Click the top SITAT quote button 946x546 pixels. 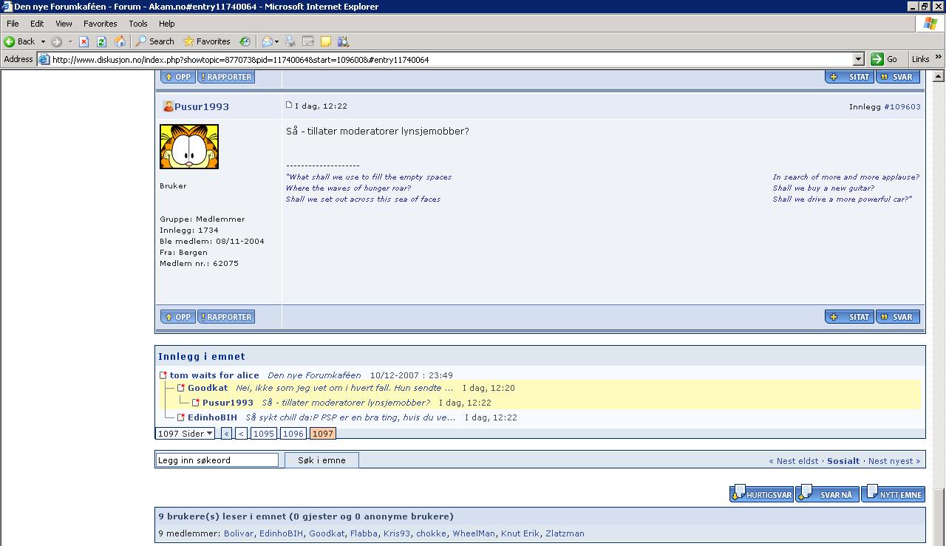click(849, 77)
